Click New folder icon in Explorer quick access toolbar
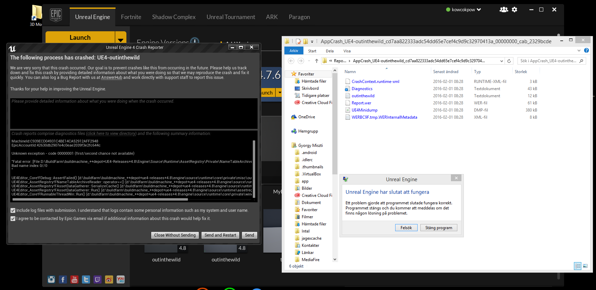Viewport: 596px width, 290px height. point(305,41)
